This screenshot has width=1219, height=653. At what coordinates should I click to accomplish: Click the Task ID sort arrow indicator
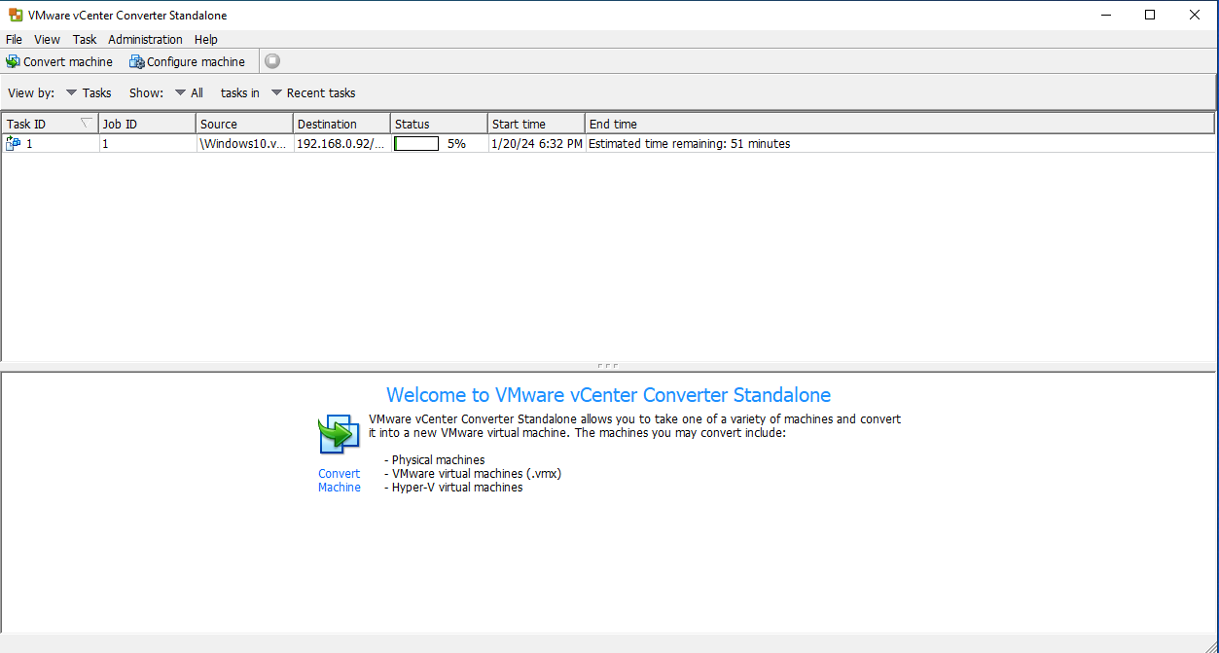[87, 123]
